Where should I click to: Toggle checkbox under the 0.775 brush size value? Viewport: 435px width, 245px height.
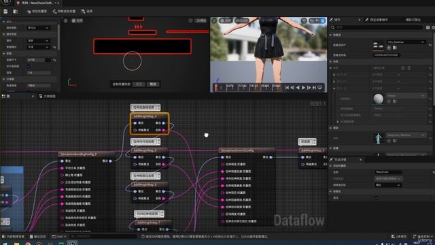pyautogui.click(x=29, y=67)
